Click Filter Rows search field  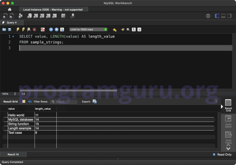click(64, 102)
